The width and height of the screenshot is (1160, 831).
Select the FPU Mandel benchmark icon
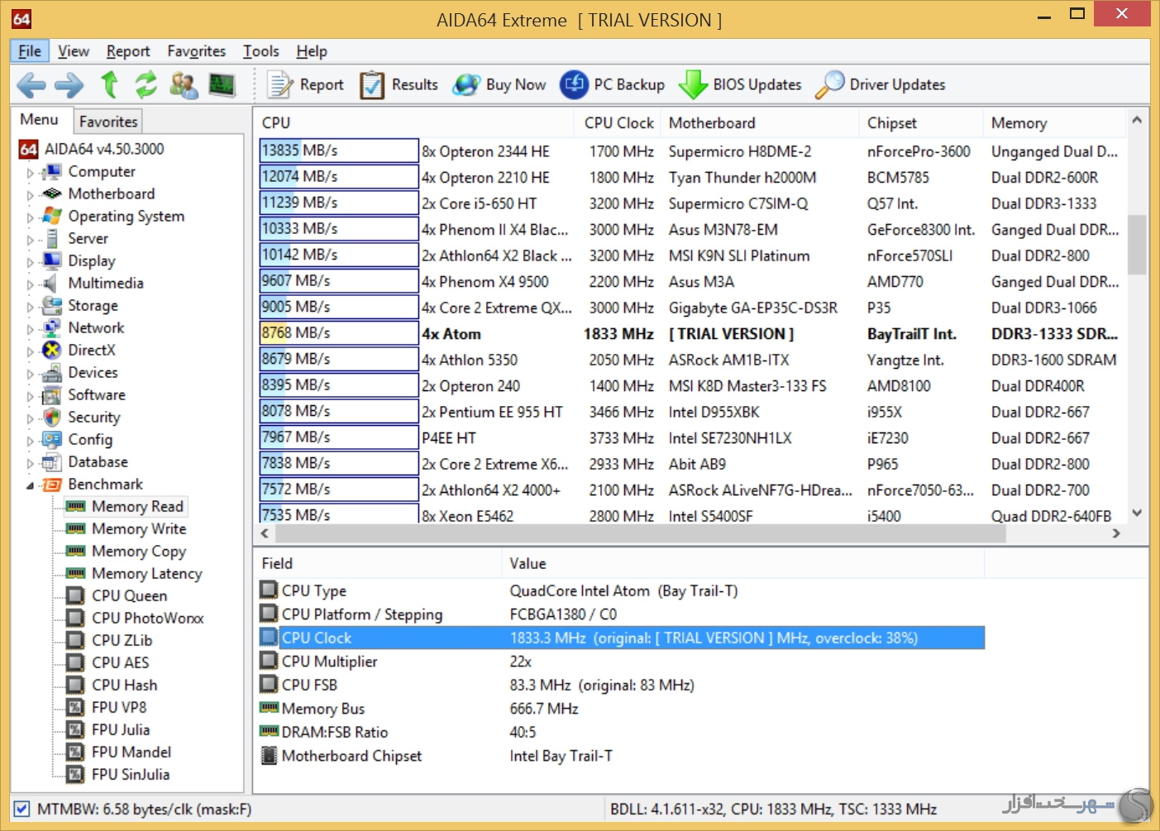click(x=76, y=752)
